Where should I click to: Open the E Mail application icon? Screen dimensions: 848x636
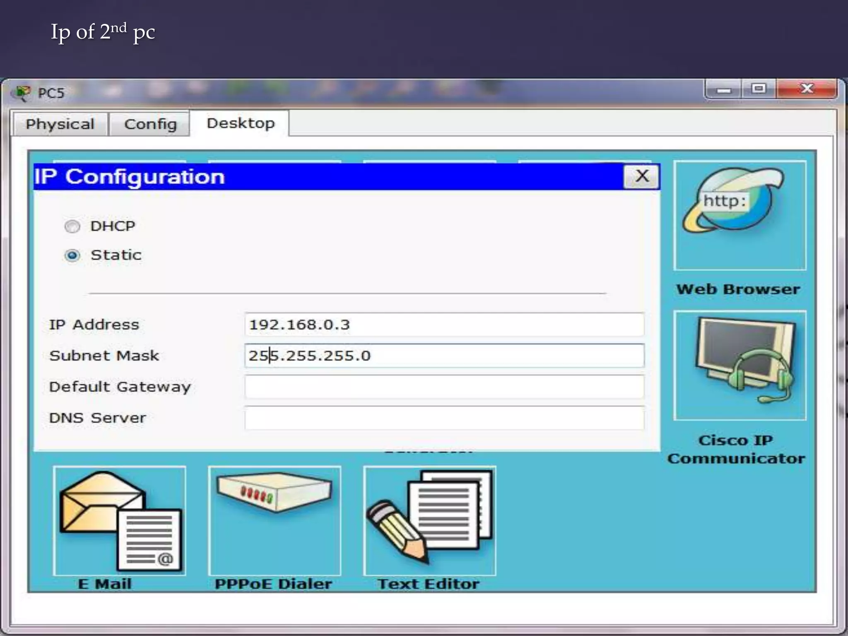(x=119, y=521)
